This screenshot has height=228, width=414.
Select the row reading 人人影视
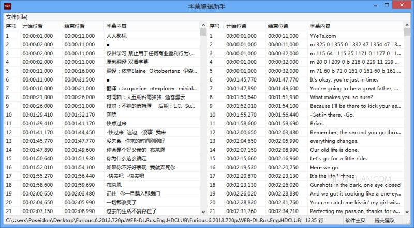[x=102, y=36]
